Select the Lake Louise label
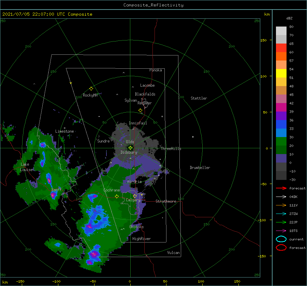The image size is (307, 286). coord(26,167)
